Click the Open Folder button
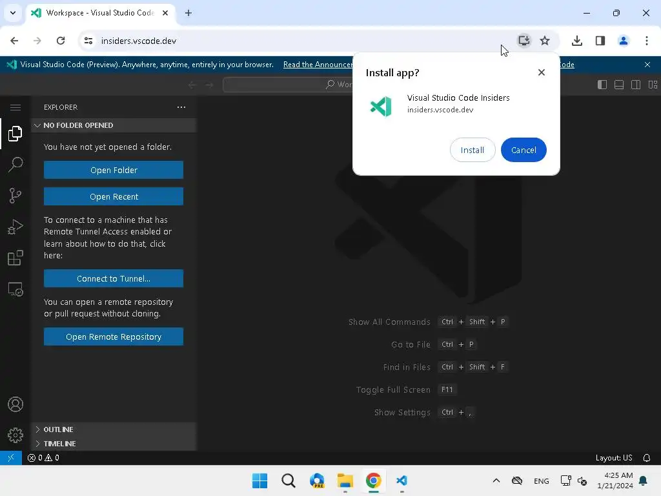661x496 pixels. [x=114, y=170]
